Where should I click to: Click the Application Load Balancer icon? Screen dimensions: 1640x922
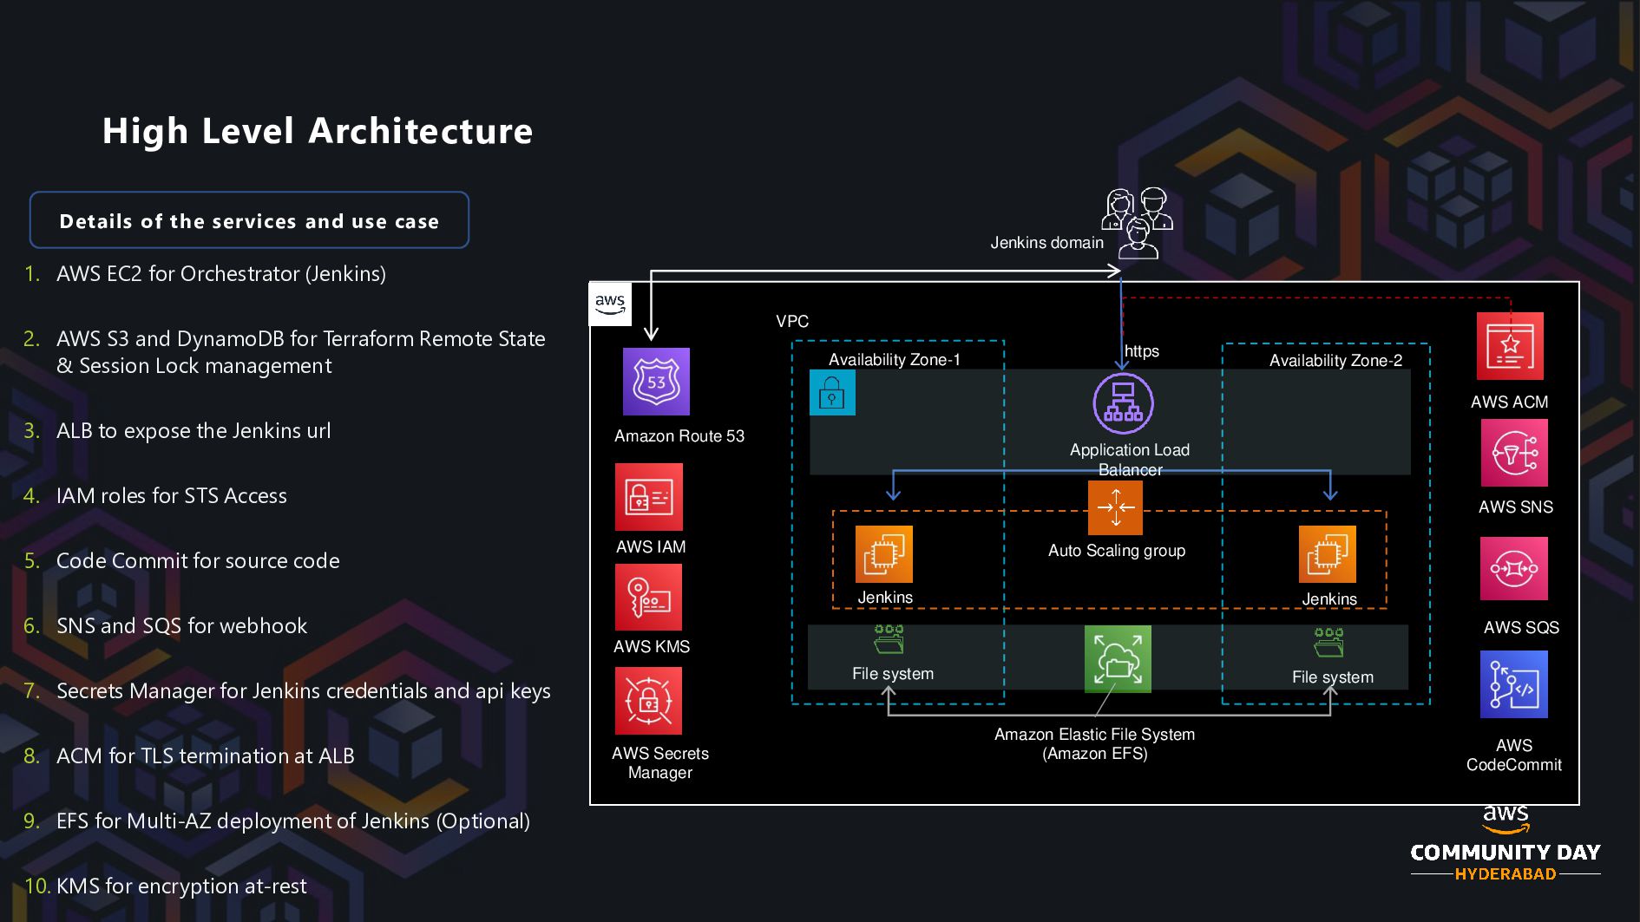pyautogui.click(x=1123, y=403)
